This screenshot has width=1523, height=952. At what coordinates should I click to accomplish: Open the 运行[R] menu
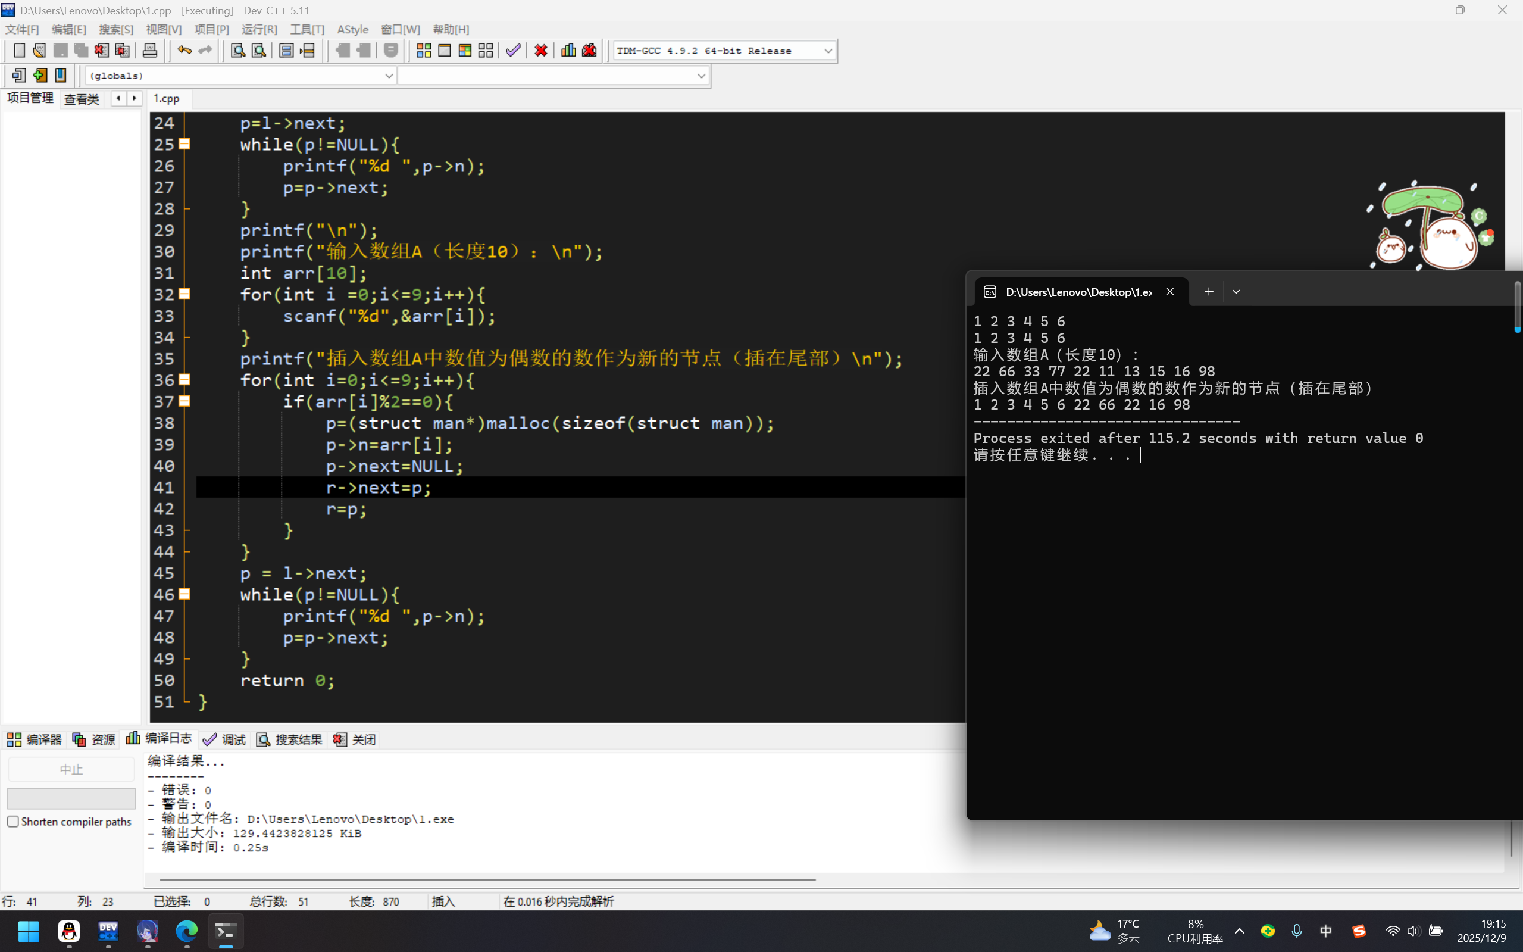point(259,30)
